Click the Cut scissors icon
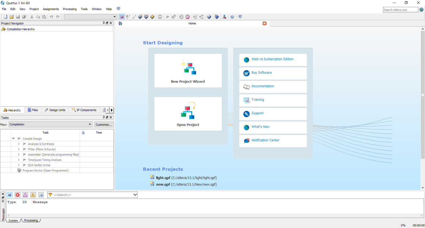This screenshot has height=228, width=425. click(x=32, y=17)
